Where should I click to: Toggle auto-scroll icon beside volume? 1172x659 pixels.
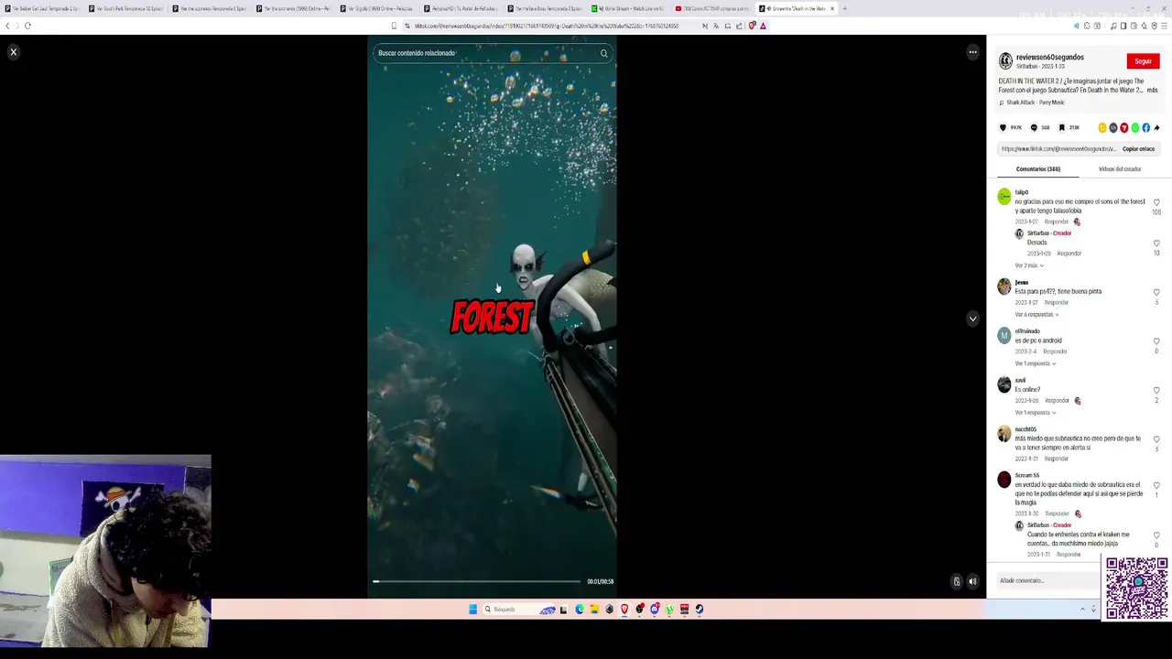tap(957, 581)
